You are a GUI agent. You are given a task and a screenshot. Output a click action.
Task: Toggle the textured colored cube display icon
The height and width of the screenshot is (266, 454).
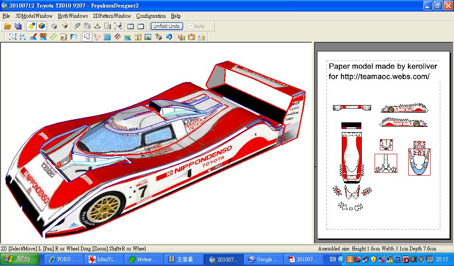click(x=41, y=26)
